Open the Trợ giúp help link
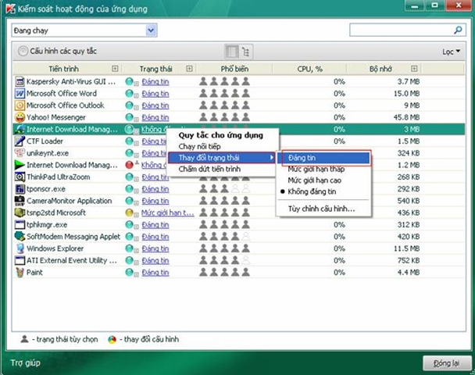 (x=26, y=362)
